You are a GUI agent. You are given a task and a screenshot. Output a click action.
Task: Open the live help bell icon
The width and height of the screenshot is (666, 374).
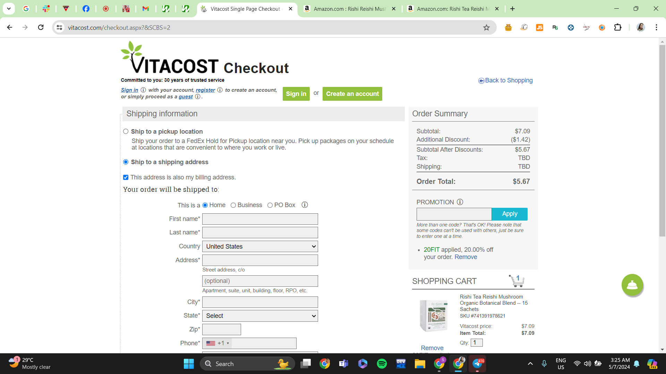(x=632, y=285)
